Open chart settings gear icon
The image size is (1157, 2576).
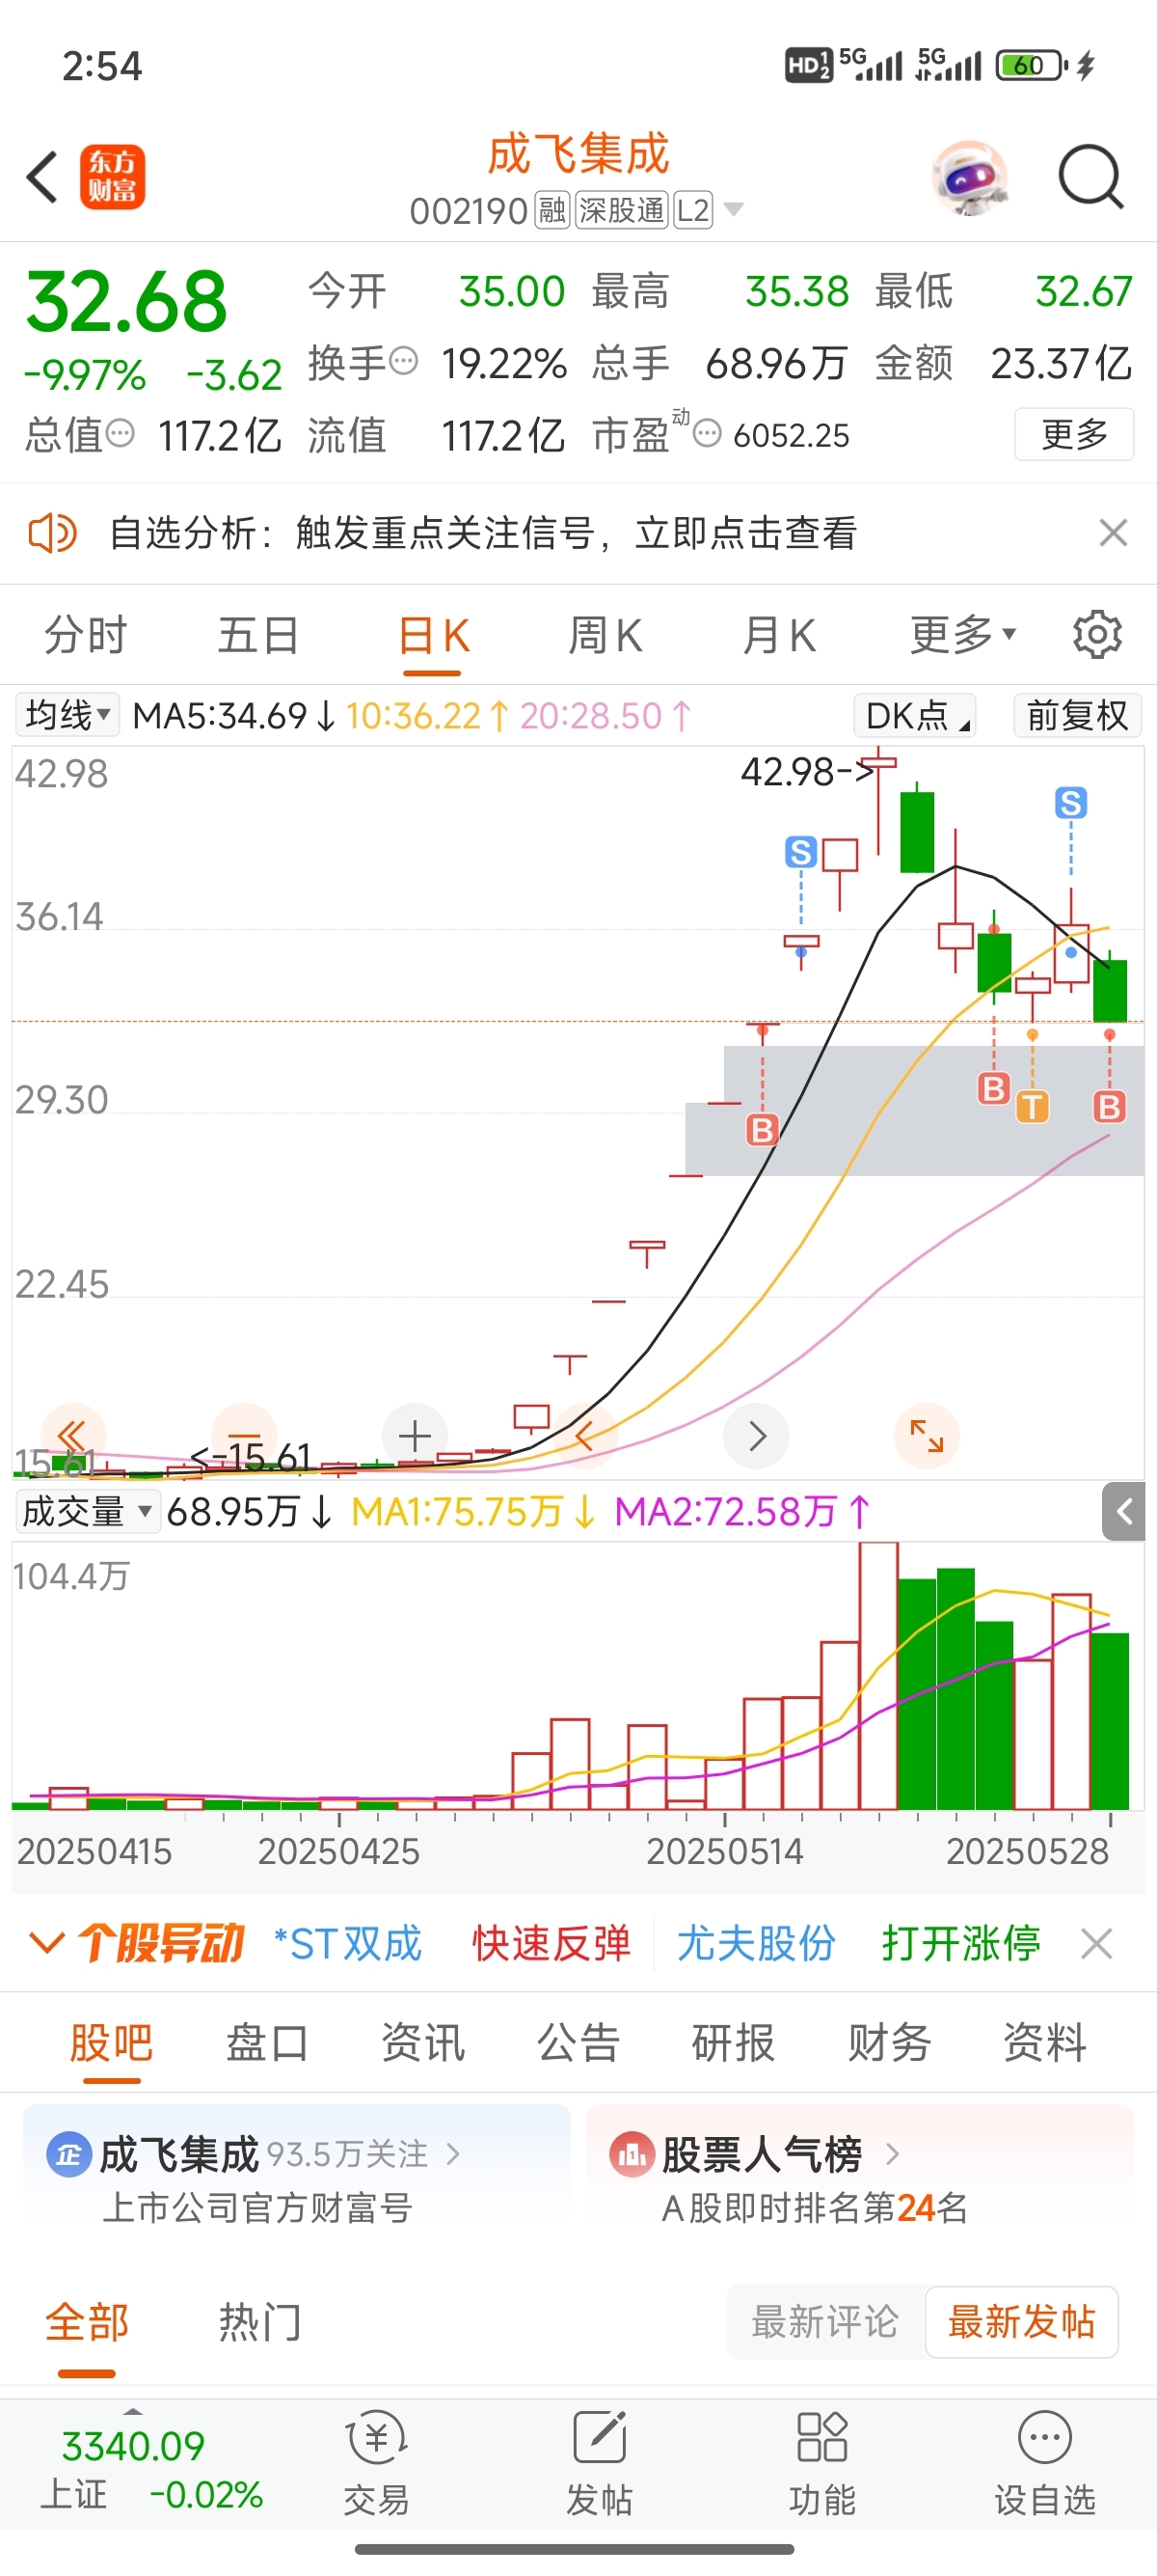click(1097, 635)
